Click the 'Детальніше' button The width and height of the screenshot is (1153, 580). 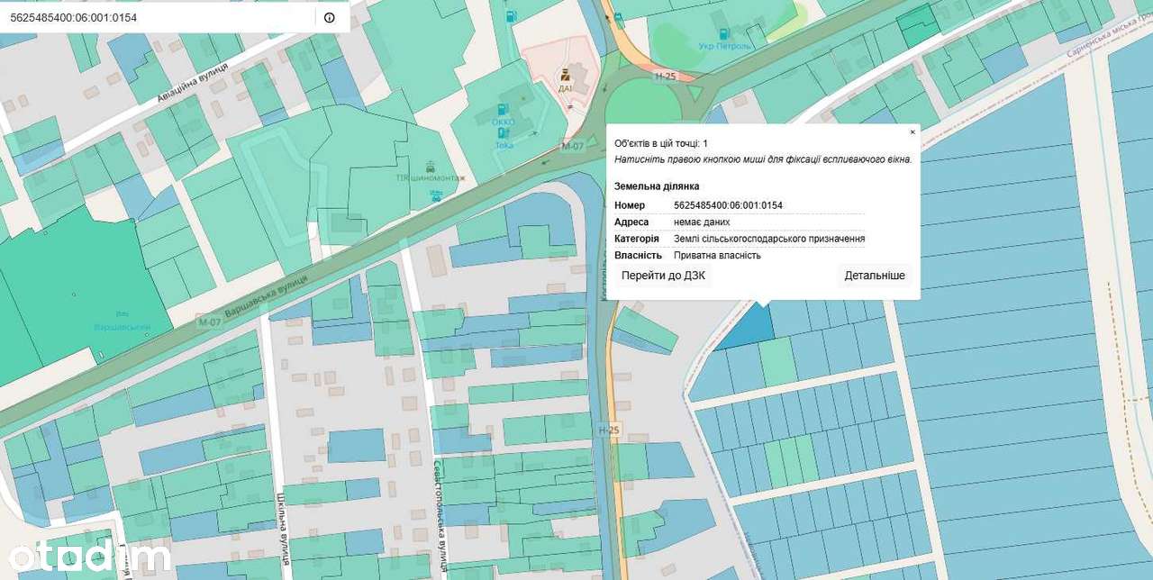coord(875,276)
